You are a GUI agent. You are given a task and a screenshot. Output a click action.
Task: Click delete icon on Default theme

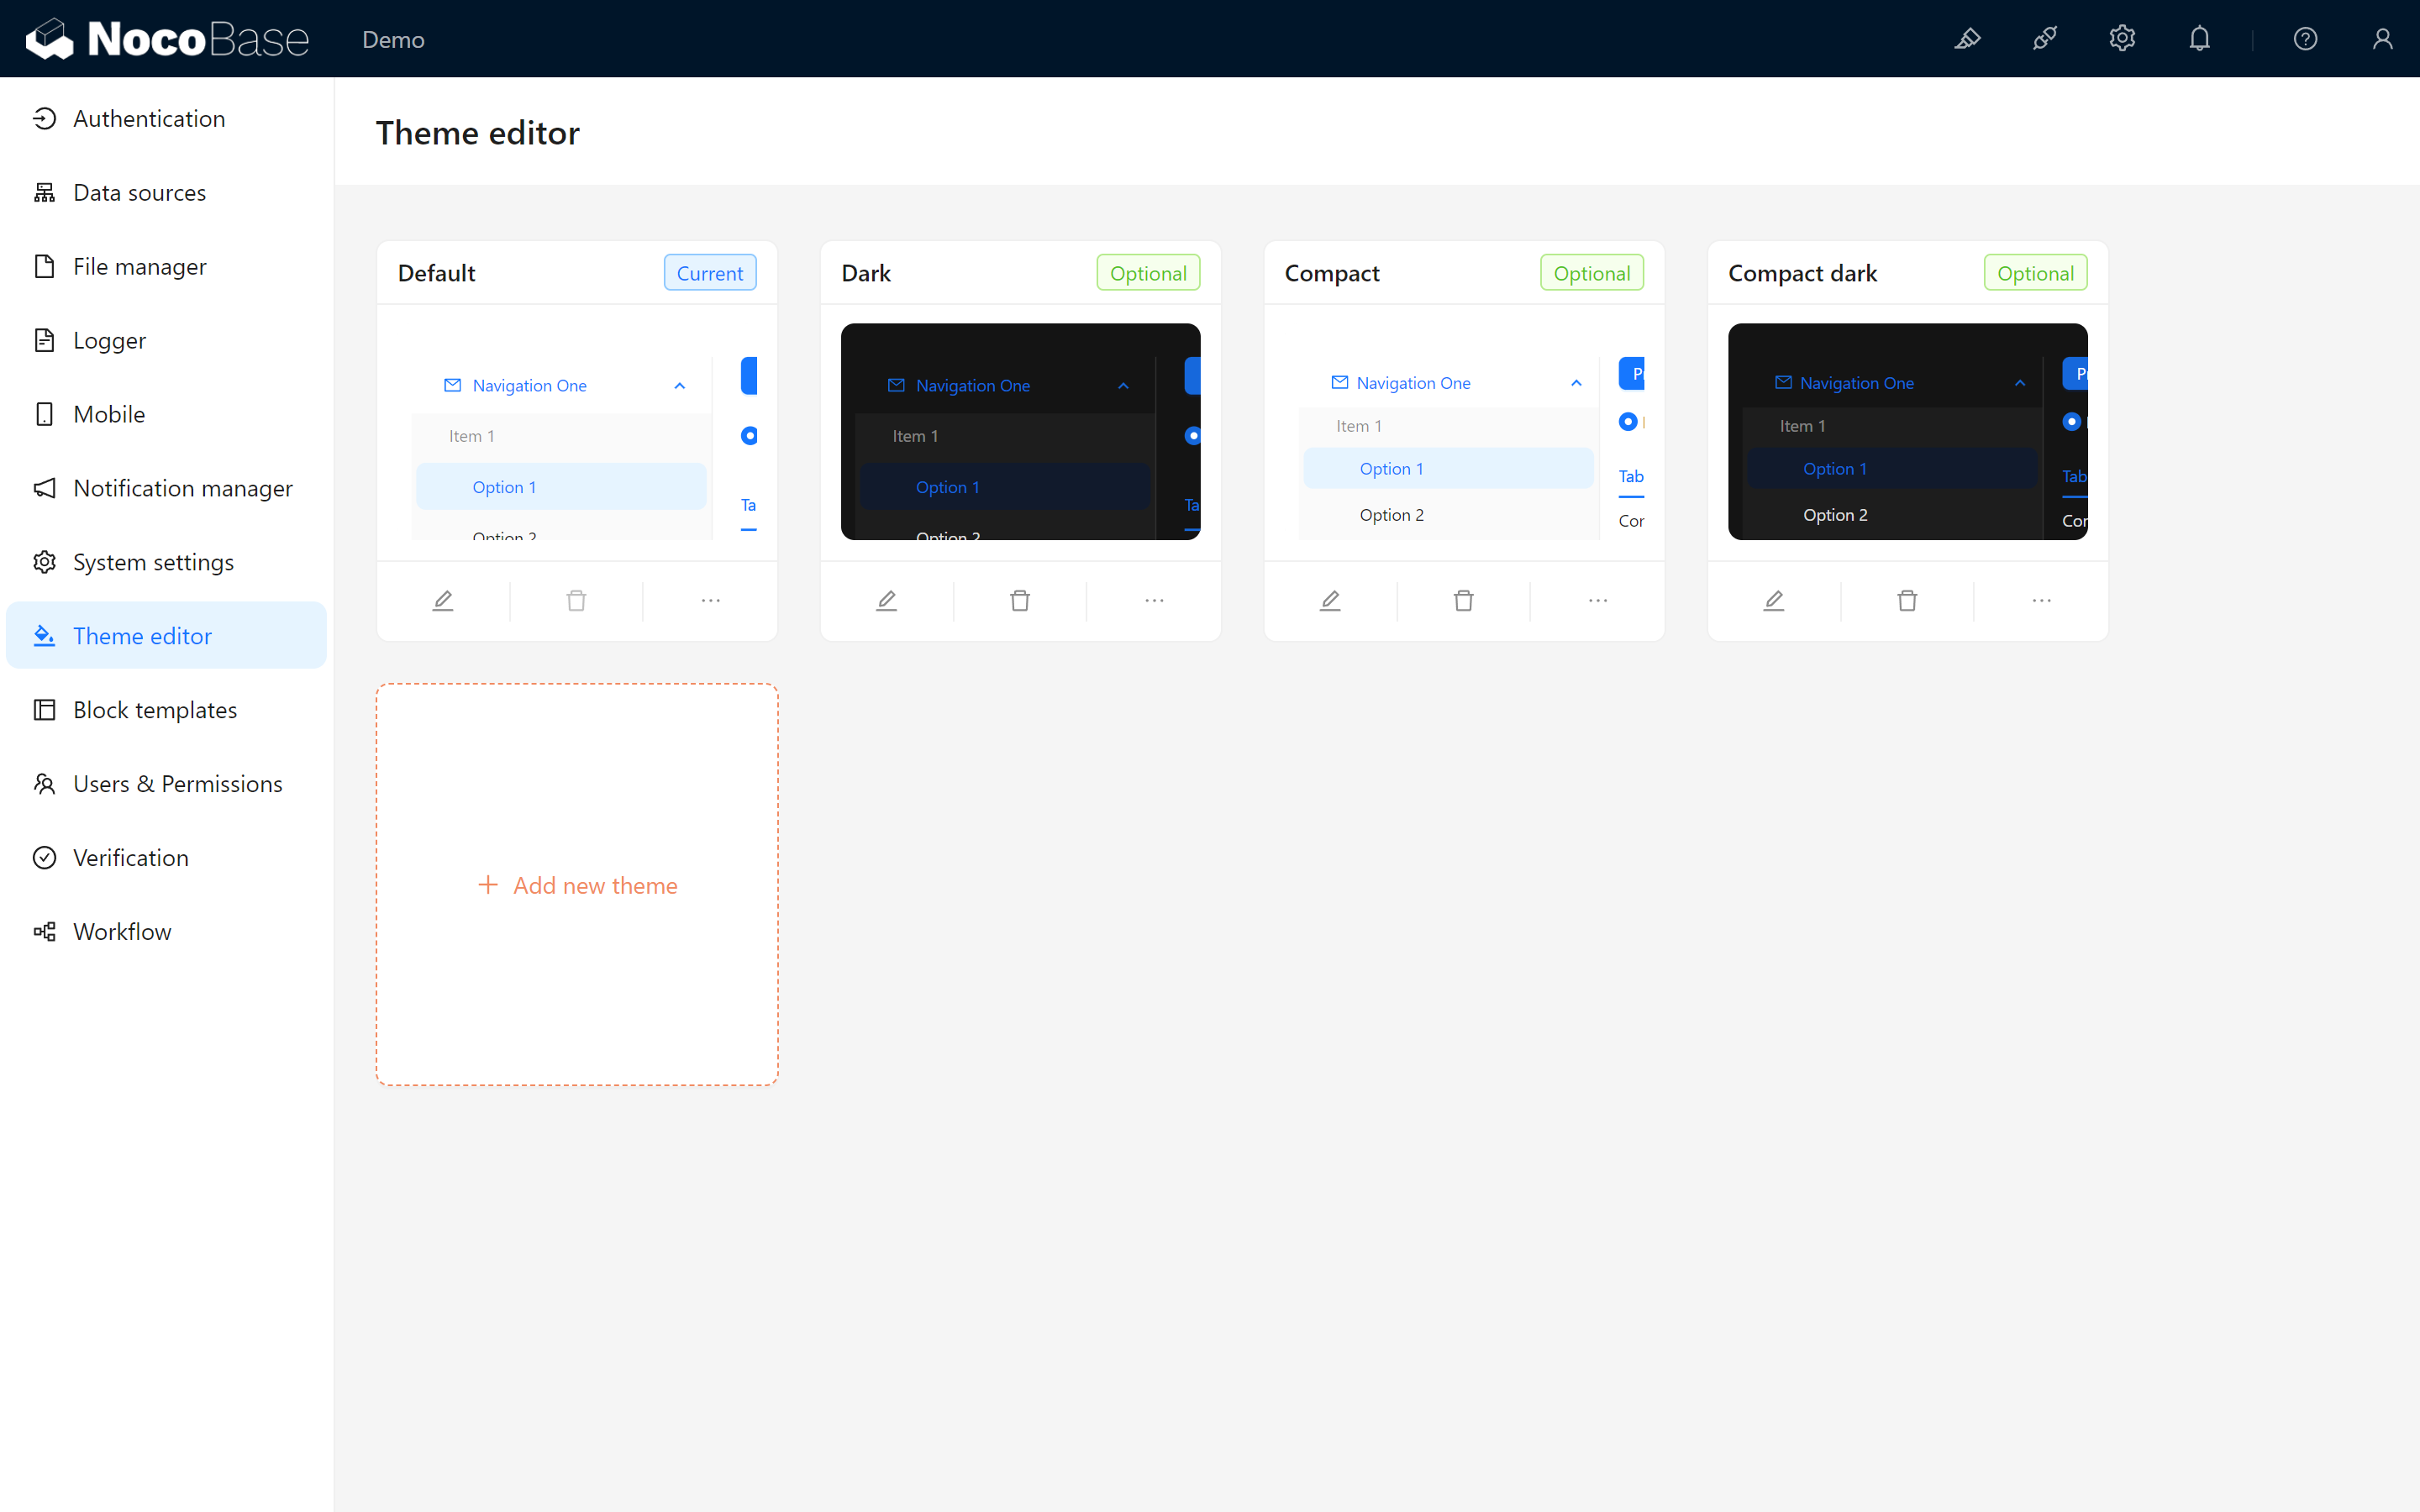[576, 599]
